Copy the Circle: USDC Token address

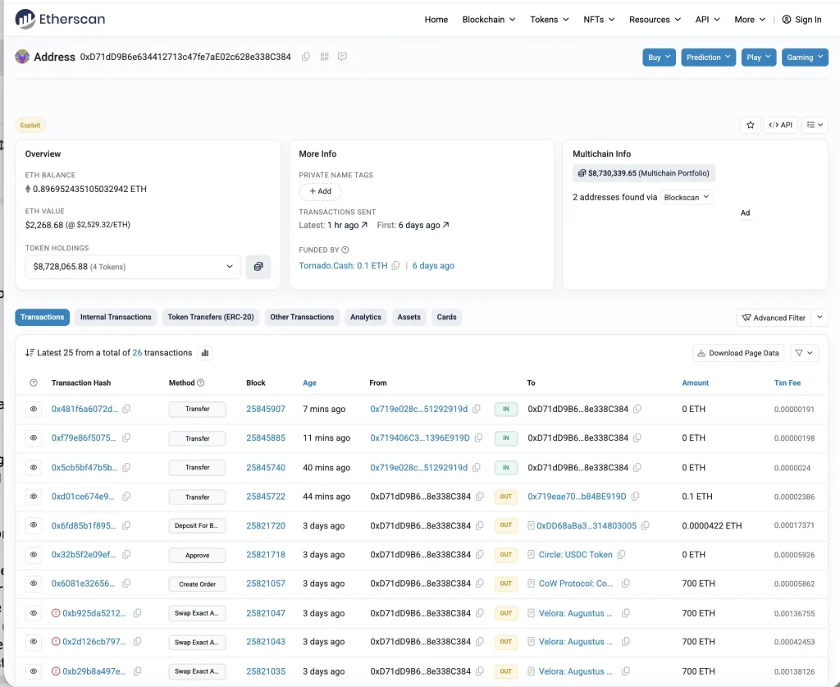coord(621,555)
